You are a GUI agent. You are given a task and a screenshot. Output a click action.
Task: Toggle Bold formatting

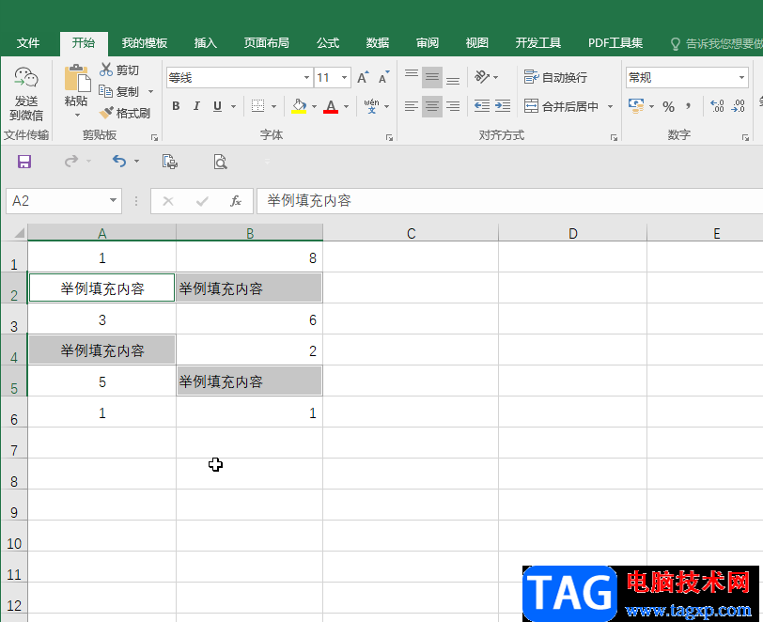coord(176,106)
